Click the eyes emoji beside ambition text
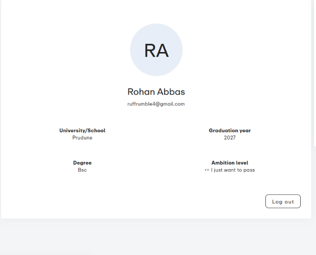Screen dimensions: 316x255 [x=207, y=170]
